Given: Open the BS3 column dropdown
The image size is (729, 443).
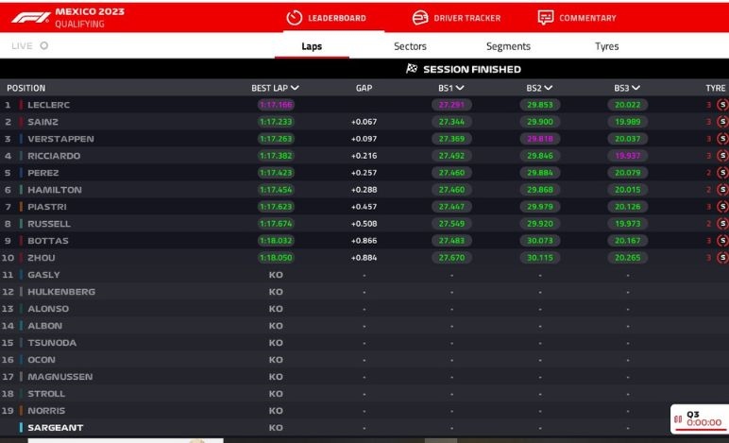Looking at the screenshot, I should [x=636, y=88].
